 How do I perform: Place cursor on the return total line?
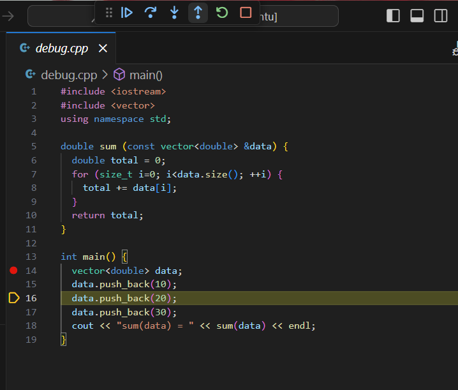(x=107, y=215)
